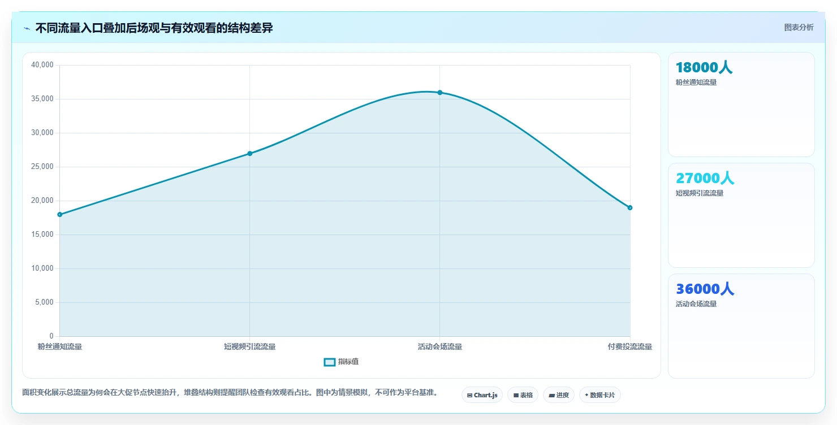Click the 指标值 legend label
Screen dimensions: 837x425
click(348, 362)
